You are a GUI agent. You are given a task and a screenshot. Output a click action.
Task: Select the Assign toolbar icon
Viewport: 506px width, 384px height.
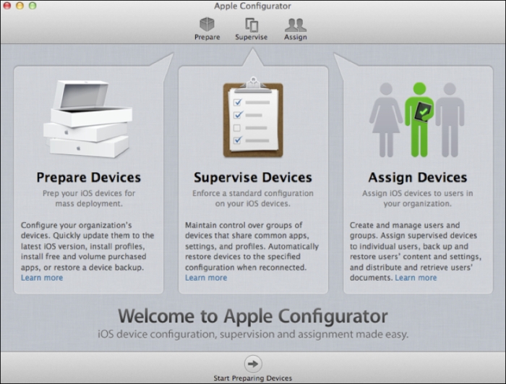pyautogui.click(x=295, y=29)
